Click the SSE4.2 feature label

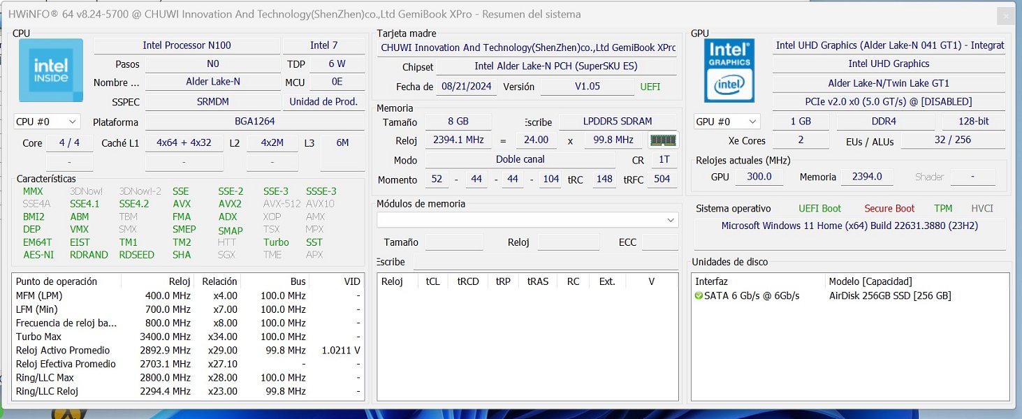(134, 204)
